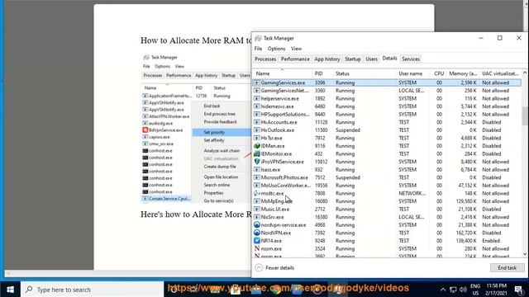Switch to the Services tab
Image resolution: width=529 pixels, height=297 pixels.
pyautogui.click(x=411, y=59)
